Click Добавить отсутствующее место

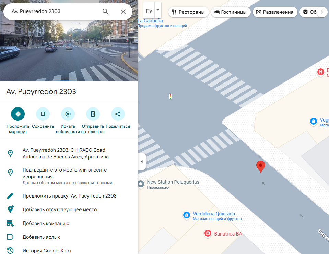(60, 209)
